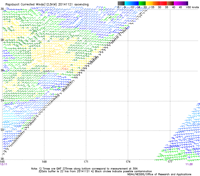Viewport: 200px width, 176px height.
Task: Click the NOAA/NESDIS credit line
Action: pos(159,174)
